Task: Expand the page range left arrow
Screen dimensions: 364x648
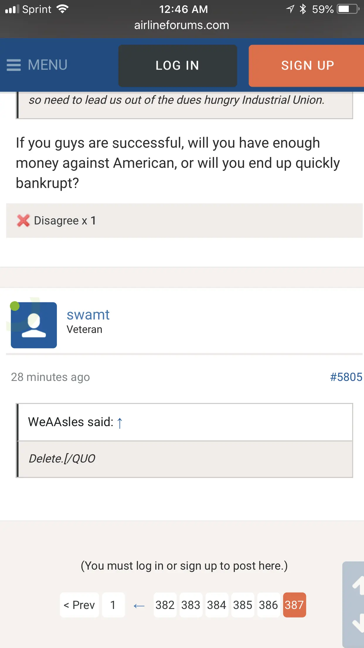Action: (x=139, y=605)
